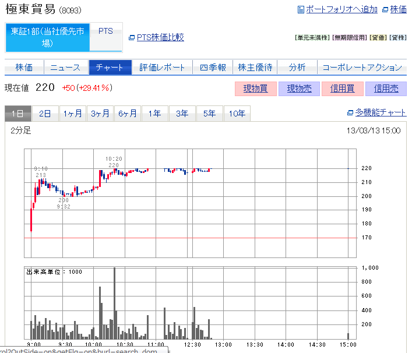Open the 株主優待 tab
The image size is (412, 353).
pyautogui.click(x=255, y=68)
